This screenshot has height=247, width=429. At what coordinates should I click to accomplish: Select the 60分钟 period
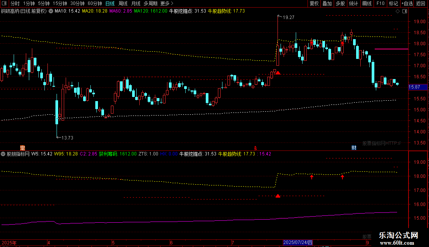pyautogui.click(x=95, y=3)
